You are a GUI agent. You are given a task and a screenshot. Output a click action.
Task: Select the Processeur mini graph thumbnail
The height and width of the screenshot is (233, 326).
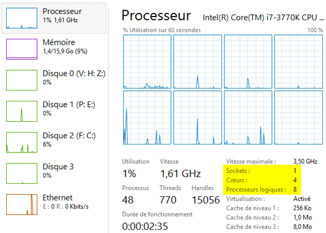22,18
